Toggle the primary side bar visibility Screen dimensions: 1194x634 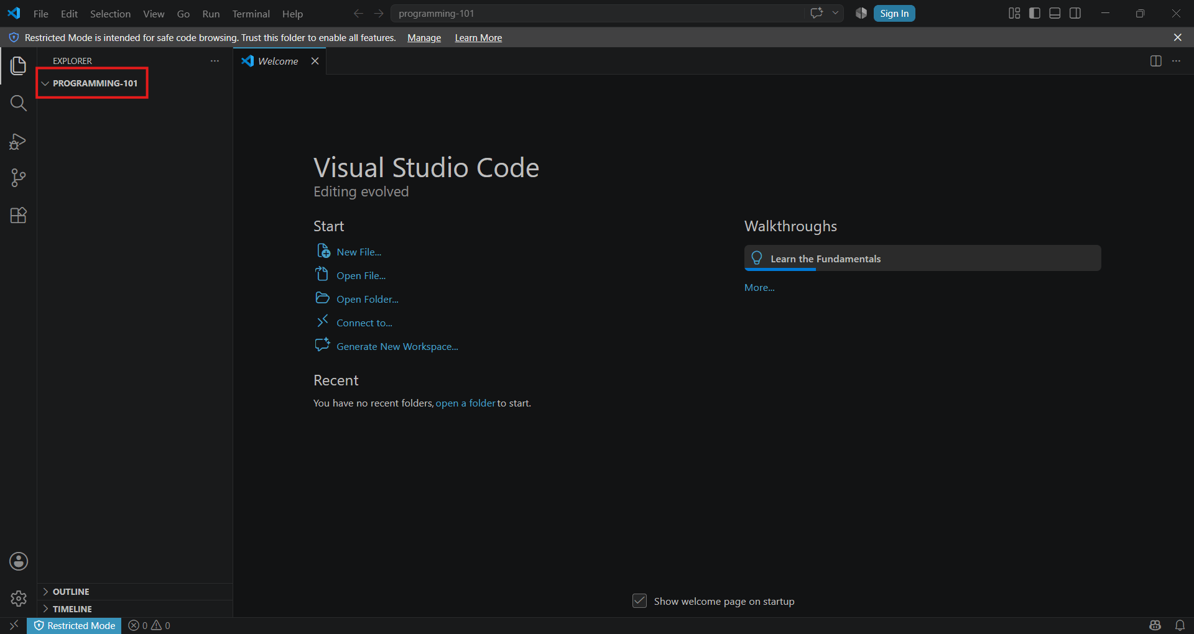(1035, 13)
